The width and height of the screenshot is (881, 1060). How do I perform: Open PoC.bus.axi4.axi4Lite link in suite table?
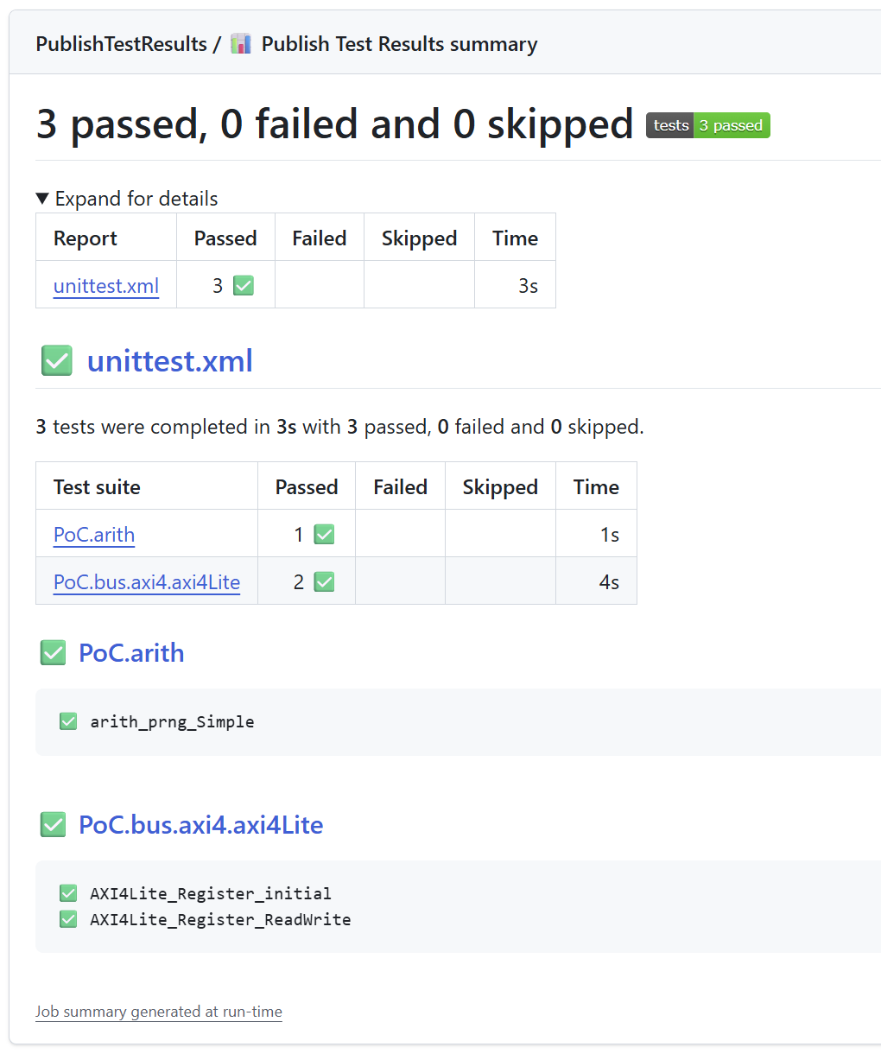point(147,582)
